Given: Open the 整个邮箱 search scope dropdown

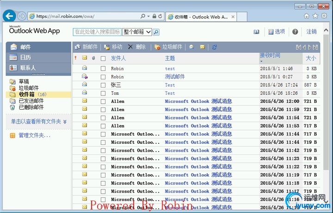Looking at the screenshot, I should click(137, 32).
